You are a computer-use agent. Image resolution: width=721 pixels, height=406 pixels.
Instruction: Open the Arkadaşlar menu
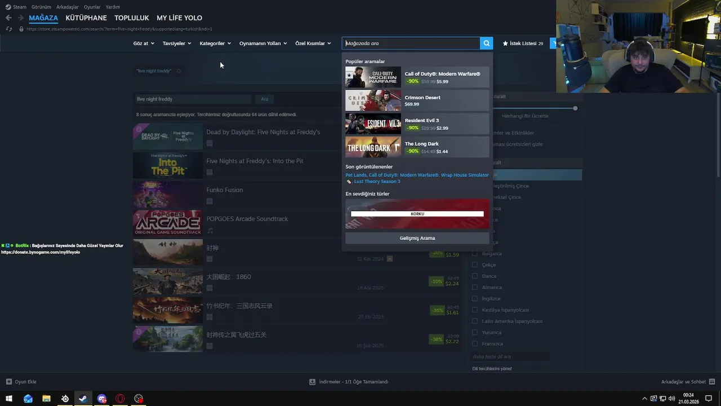click(x=68, y=7)
